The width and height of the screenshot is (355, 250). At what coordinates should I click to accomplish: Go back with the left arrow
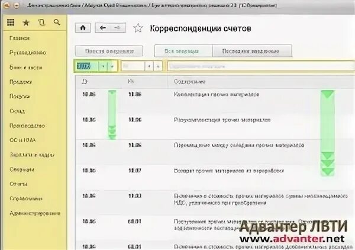click(103, 28)
